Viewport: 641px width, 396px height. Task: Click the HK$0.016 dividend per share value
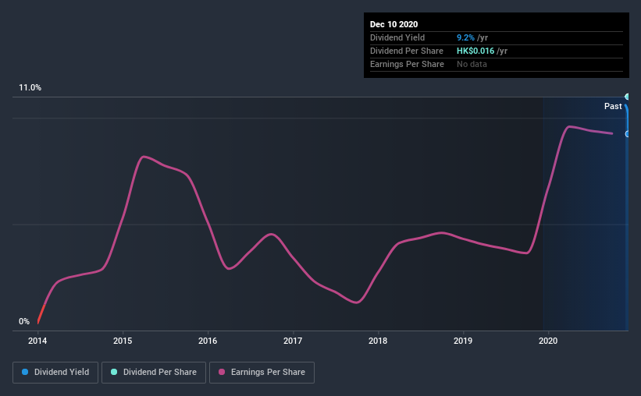pyautogui.click(x=475, y=51)
